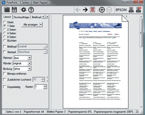Open settings via the gear icon
The width and height of the screenshot is (145, 115).
23,10
